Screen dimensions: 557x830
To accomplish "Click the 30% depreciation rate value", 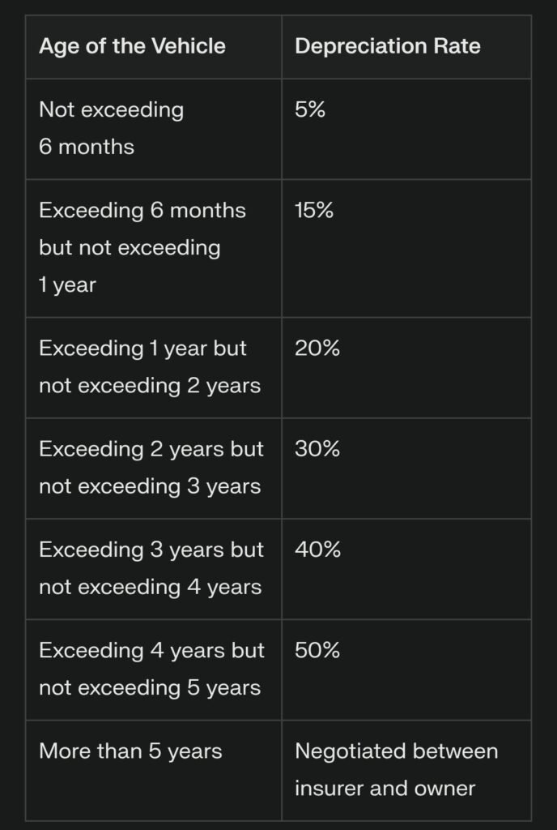I will pyautogui.click(x=317, y=449).
